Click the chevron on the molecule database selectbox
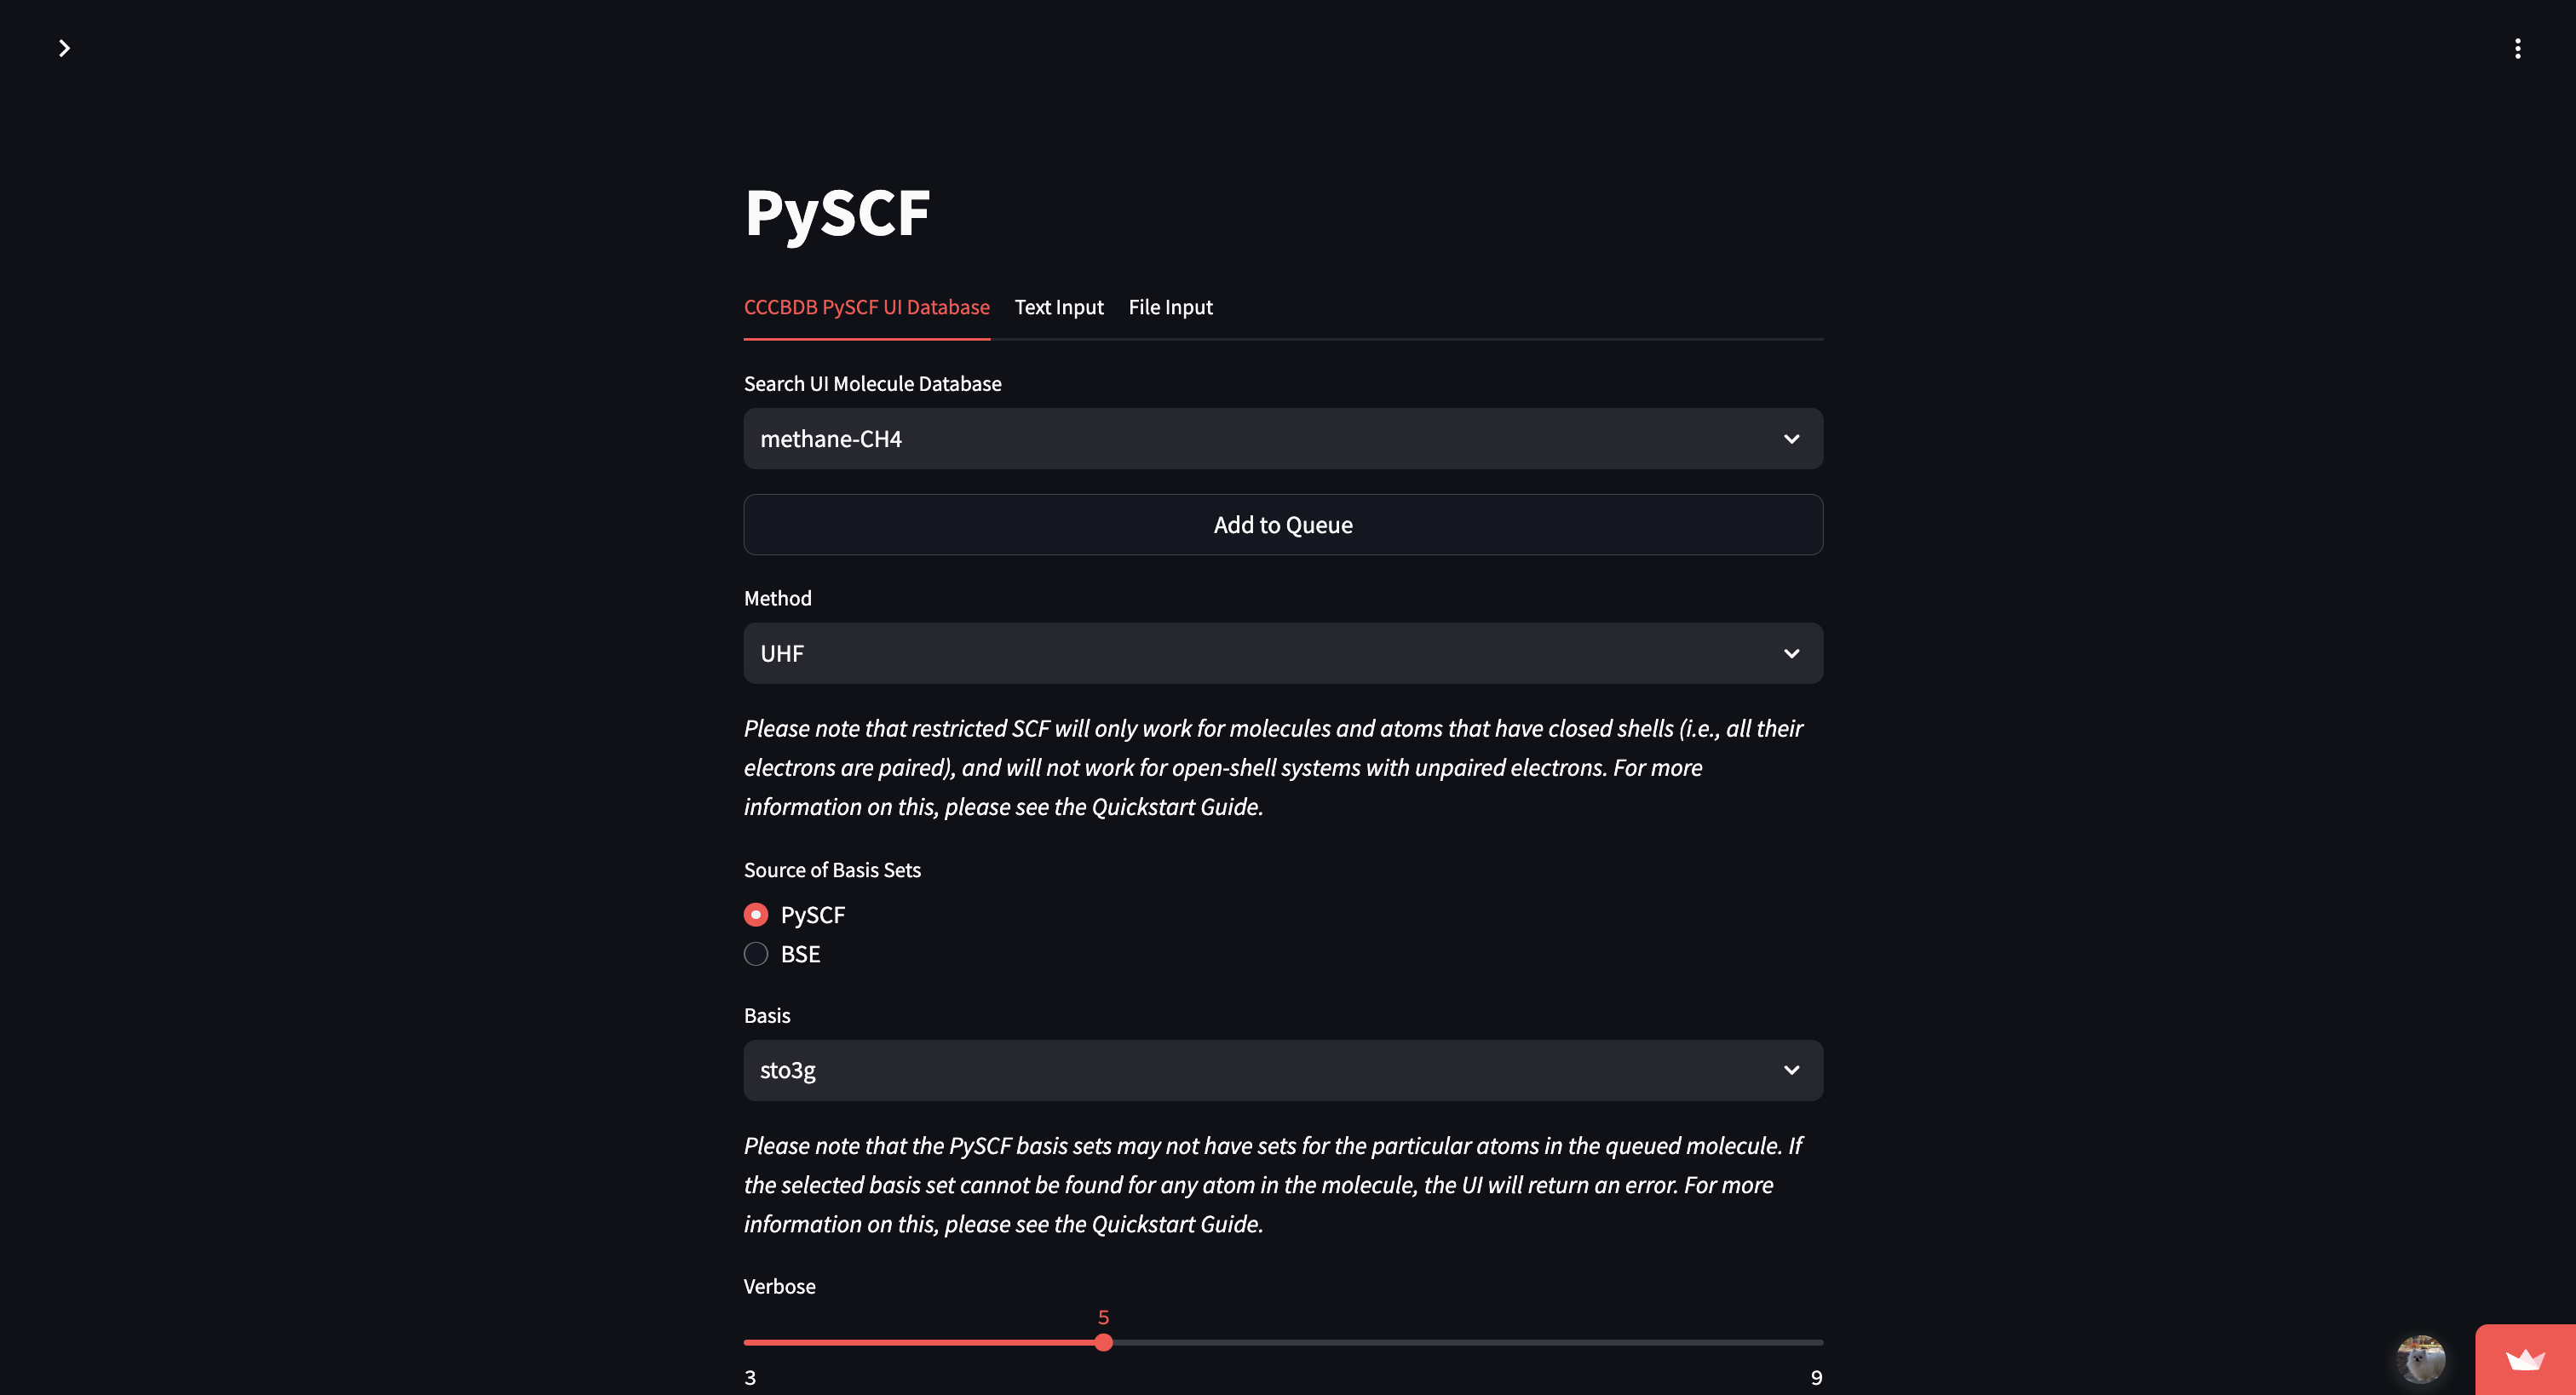The height and width of the screenshot is (1395, 2576). (1791, 438)
